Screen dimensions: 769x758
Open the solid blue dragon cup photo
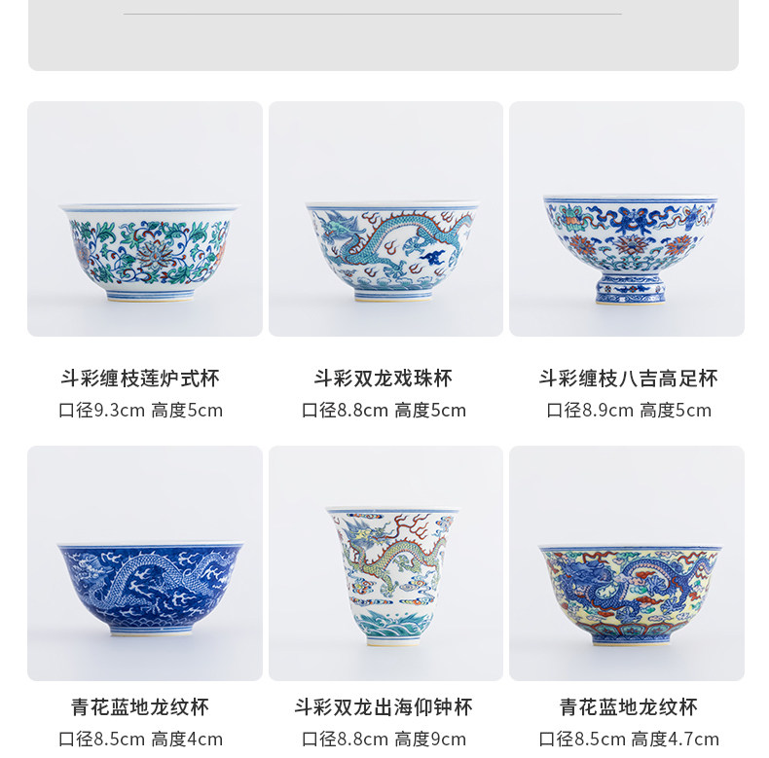(145, 562)
